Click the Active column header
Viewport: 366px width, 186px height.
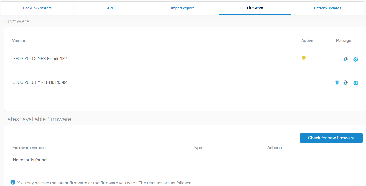307,40
